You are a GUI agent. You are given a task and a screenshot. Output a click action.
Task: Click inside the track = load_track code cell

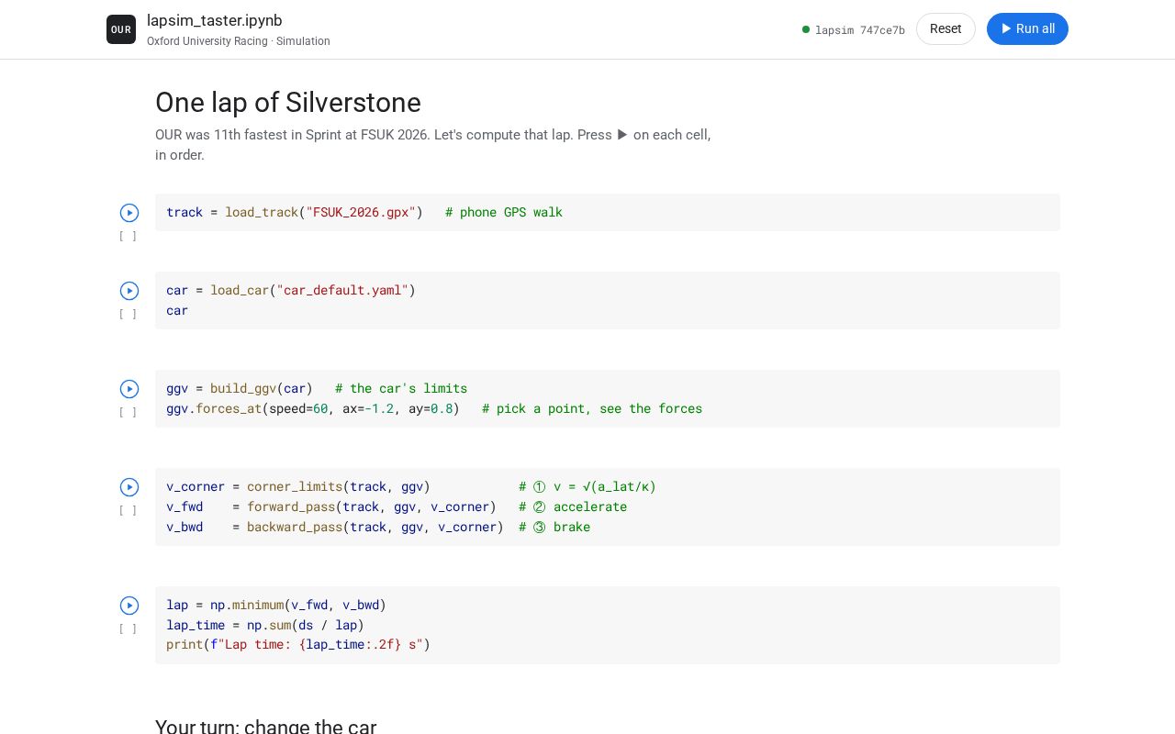click(x=608, y=212)
